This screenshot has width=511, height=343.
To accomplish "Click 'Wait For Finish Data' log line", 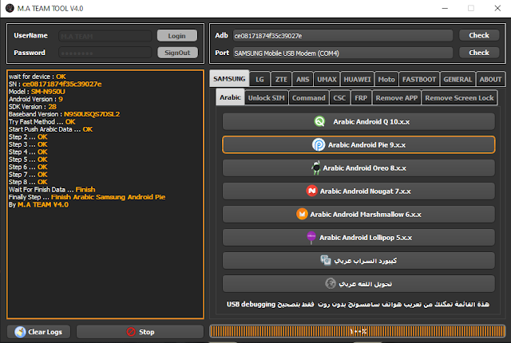I will pos(52,189).
